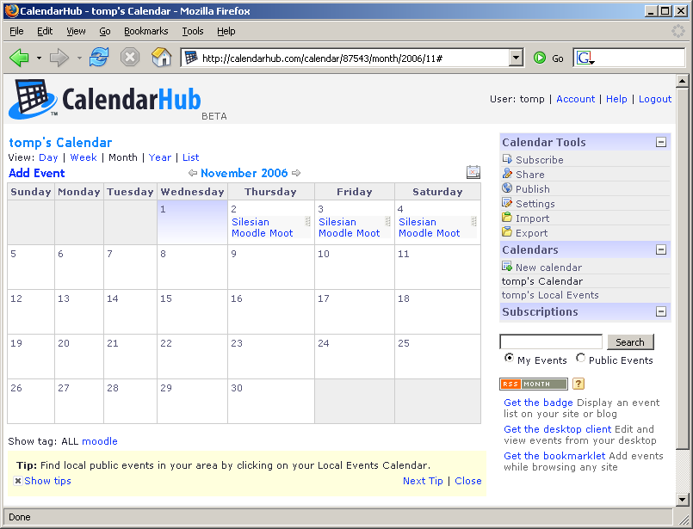
Task: Click the event search text field
Action: click(x=551, y=341)
